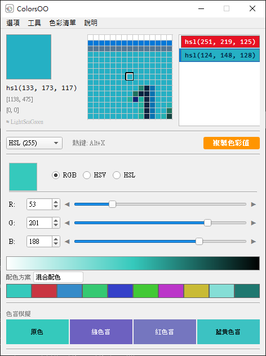Select the hsl(251, 219, 125) red list entry
Image resolution: width=266 pixels, height=356 pixels.
pyautogui.click(x=220, y=42)
